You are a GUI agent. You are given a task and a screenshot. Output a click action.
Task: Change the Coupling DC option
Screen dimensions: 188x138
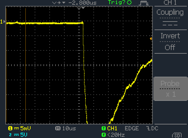[x=170, y=18]
